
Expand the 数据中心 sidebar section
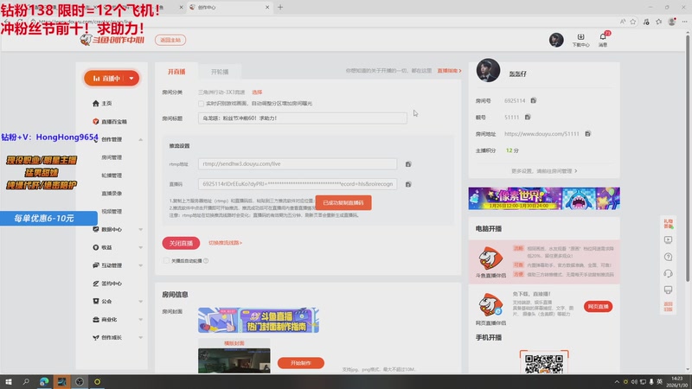(112, 229)
